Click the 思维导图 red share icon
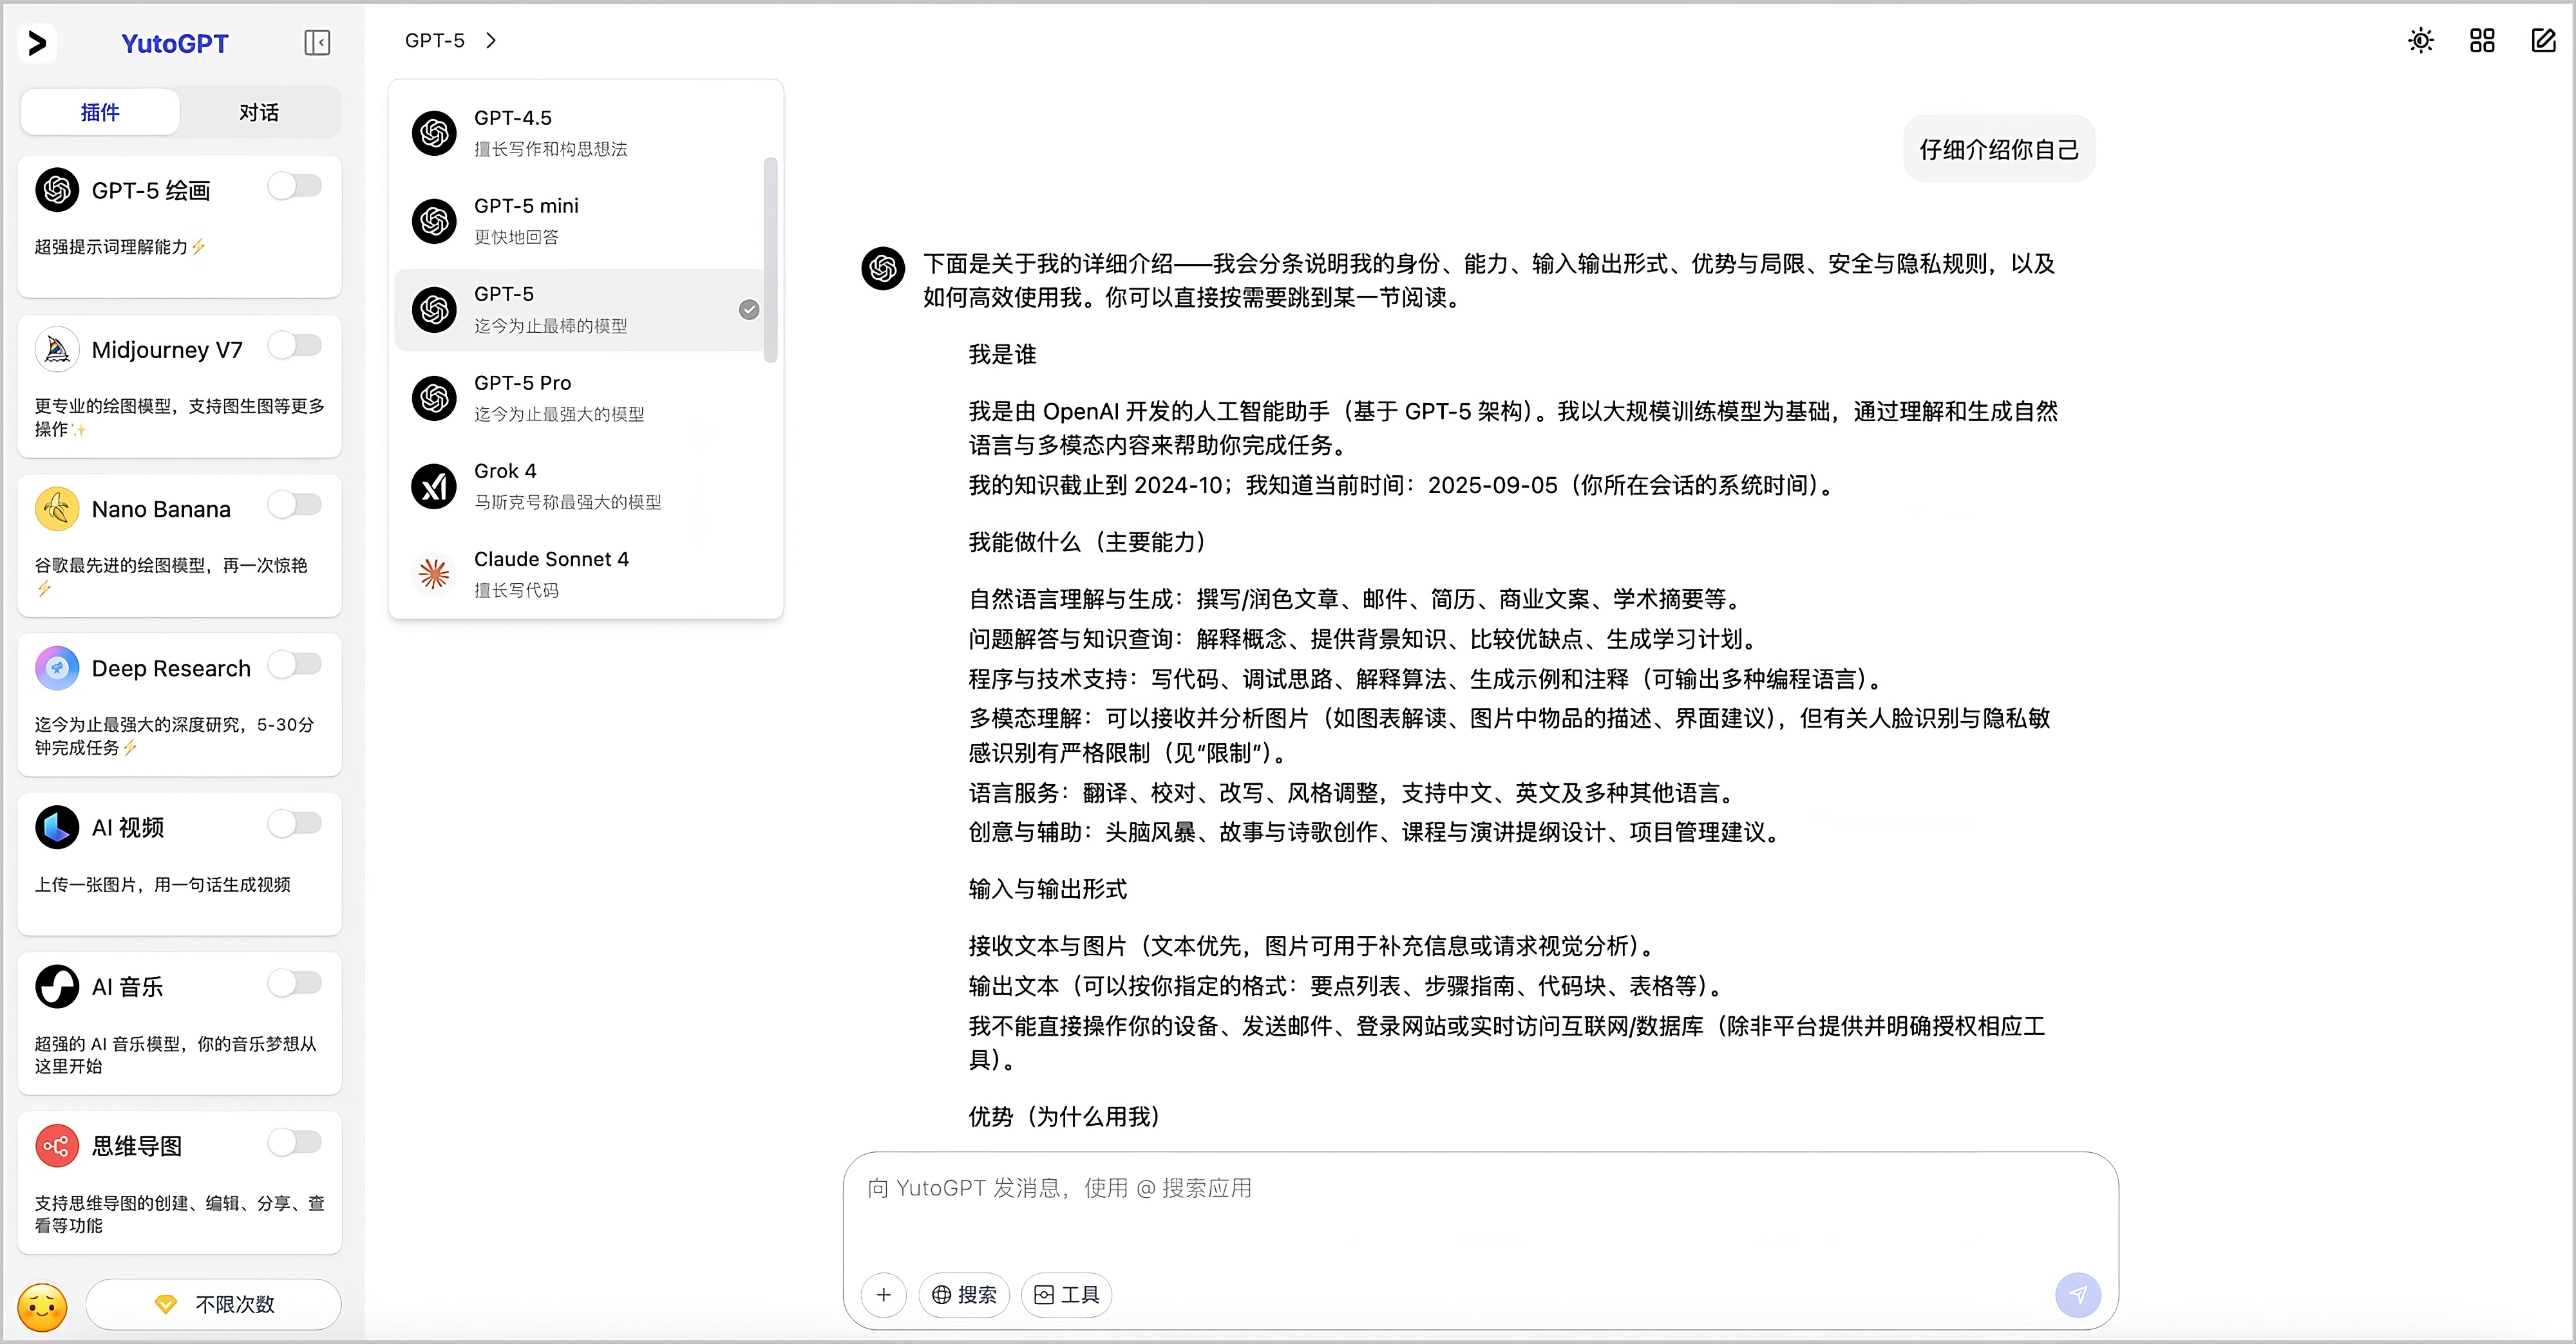Image resolution: width=2576 pixels, height=1344 pixels. [x=57, y=1146]
